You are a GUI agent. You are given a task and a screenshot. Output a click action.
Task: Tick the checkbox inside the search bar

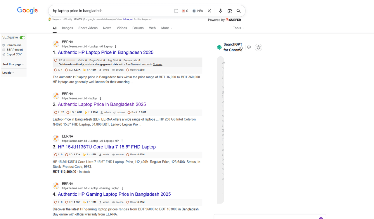click(176, 11)
